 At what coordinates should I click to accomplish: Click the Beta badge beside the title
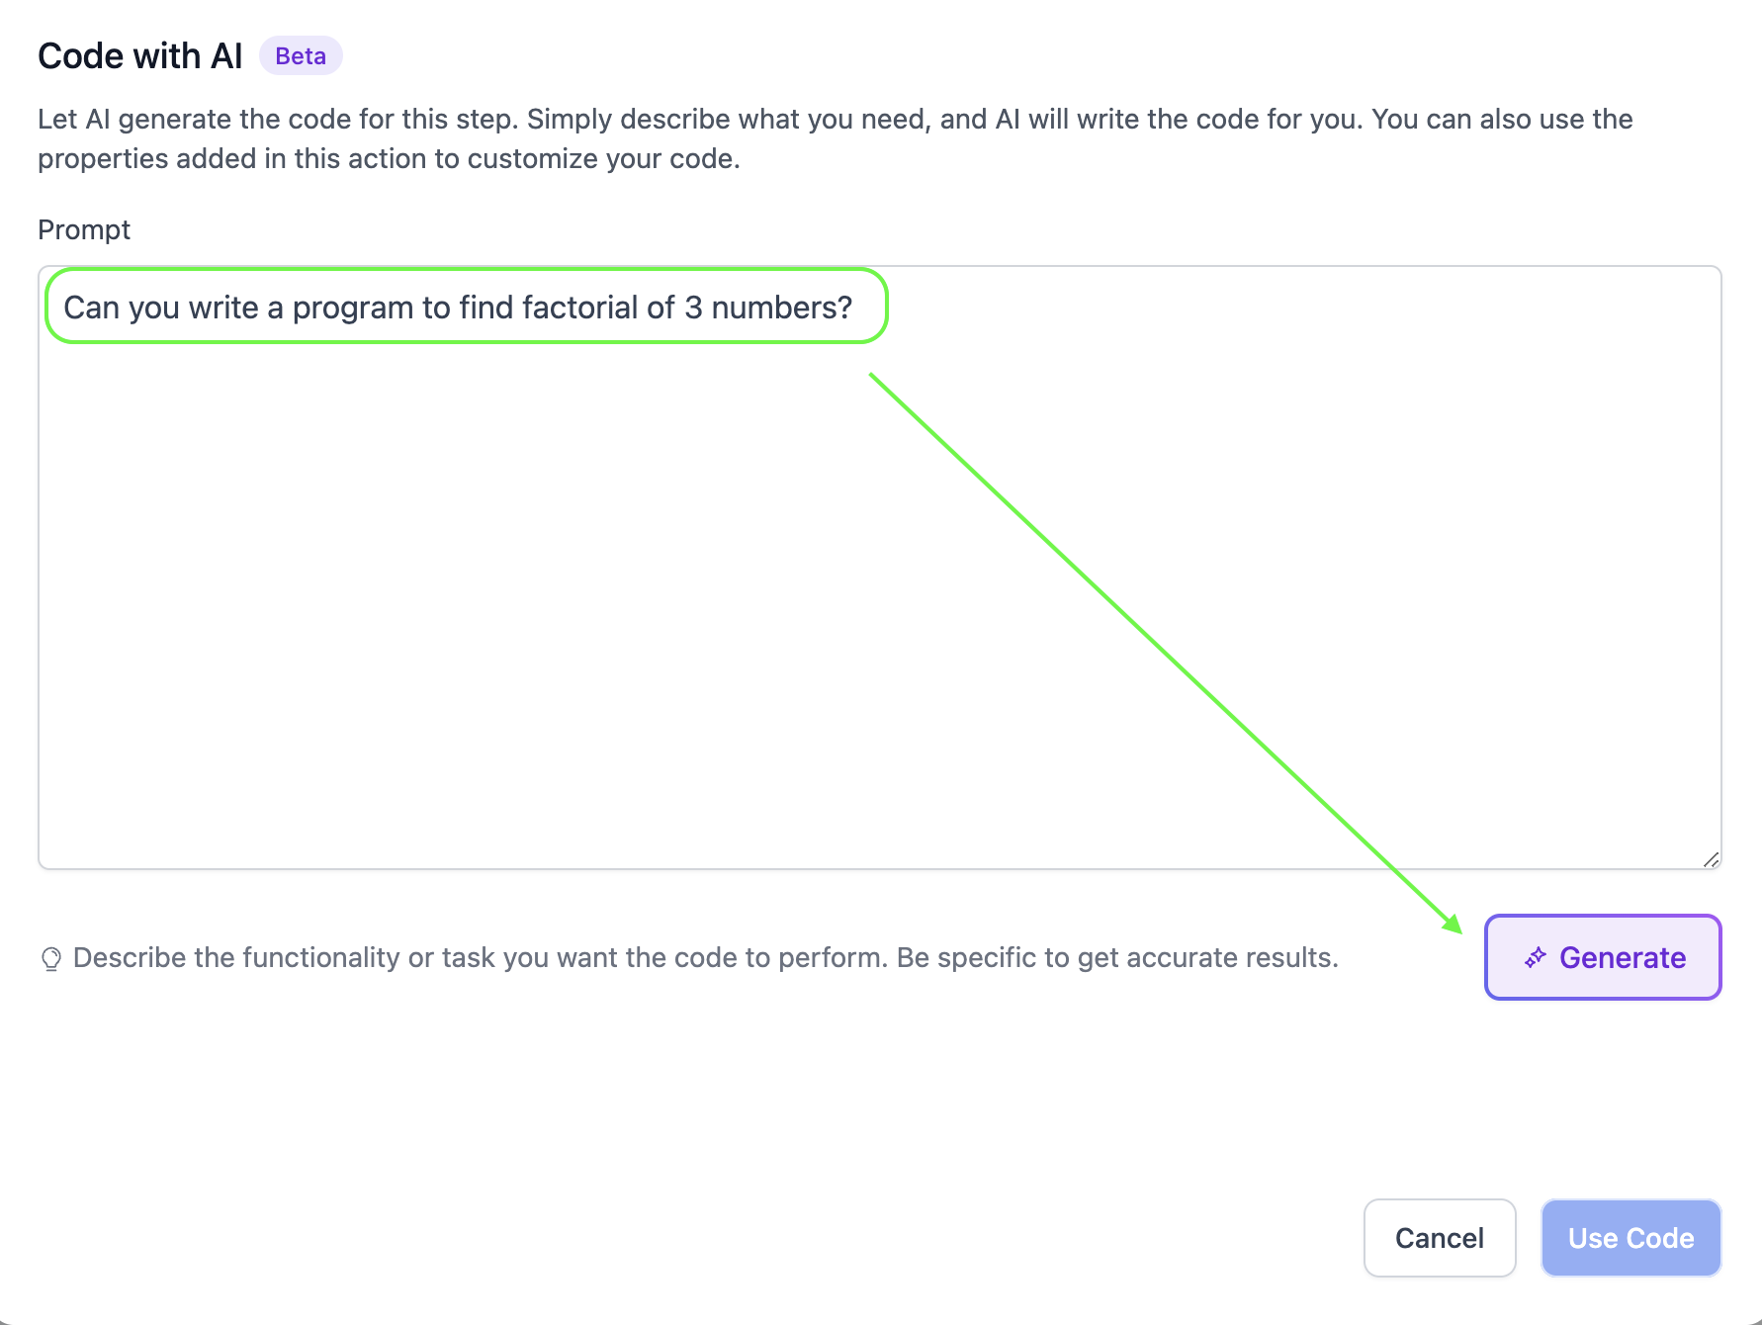pos(301,56)
